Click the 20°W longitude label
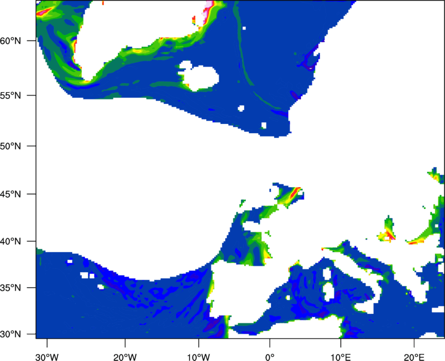The width and height of the screenshot is (445, 361). [125, 357]
